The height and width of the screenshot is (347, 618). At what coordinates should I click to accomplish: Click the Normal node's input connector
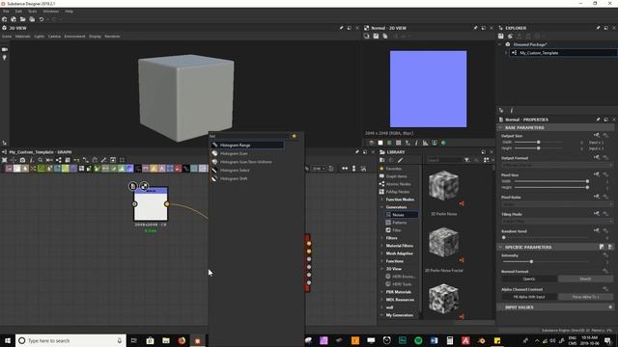[x=134, y=203]
